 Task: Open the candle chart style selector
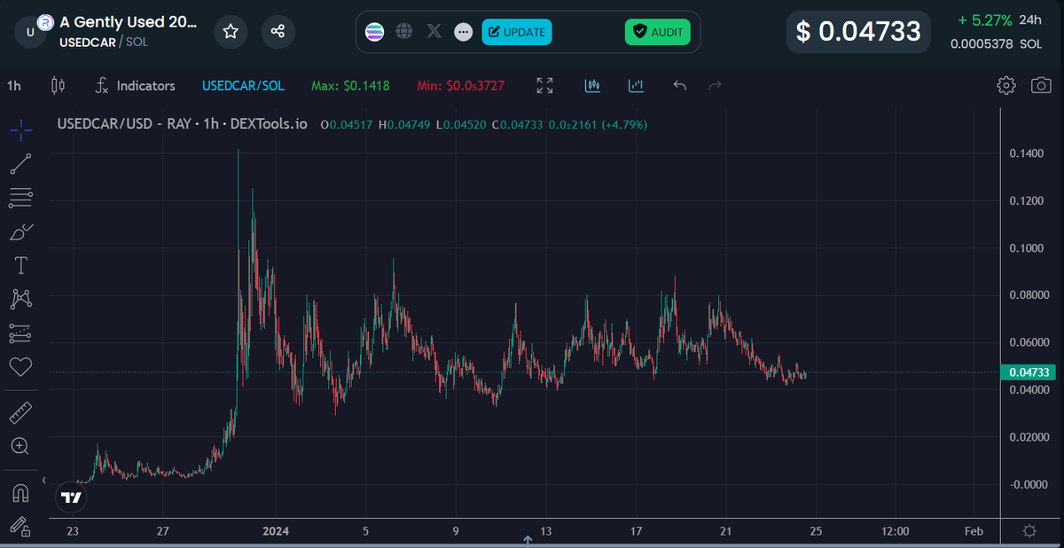pyautogui.click(x=59, y=86)
